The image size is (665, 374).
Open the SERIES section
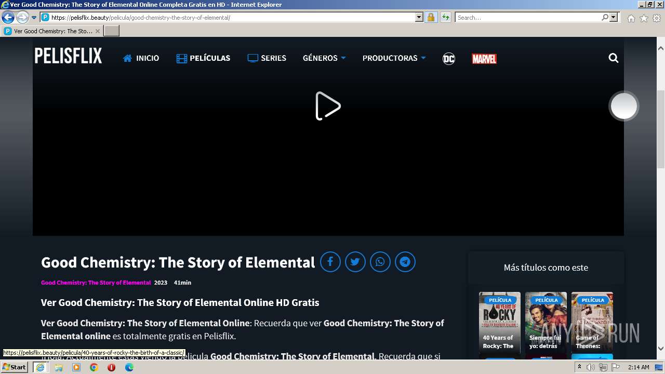[x=267, y=58]
